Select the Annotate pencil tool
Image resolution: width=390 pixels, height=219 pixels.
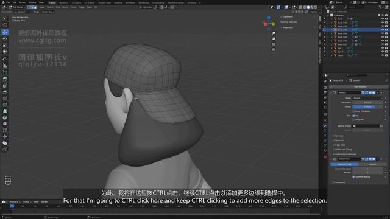pos(5,59)
